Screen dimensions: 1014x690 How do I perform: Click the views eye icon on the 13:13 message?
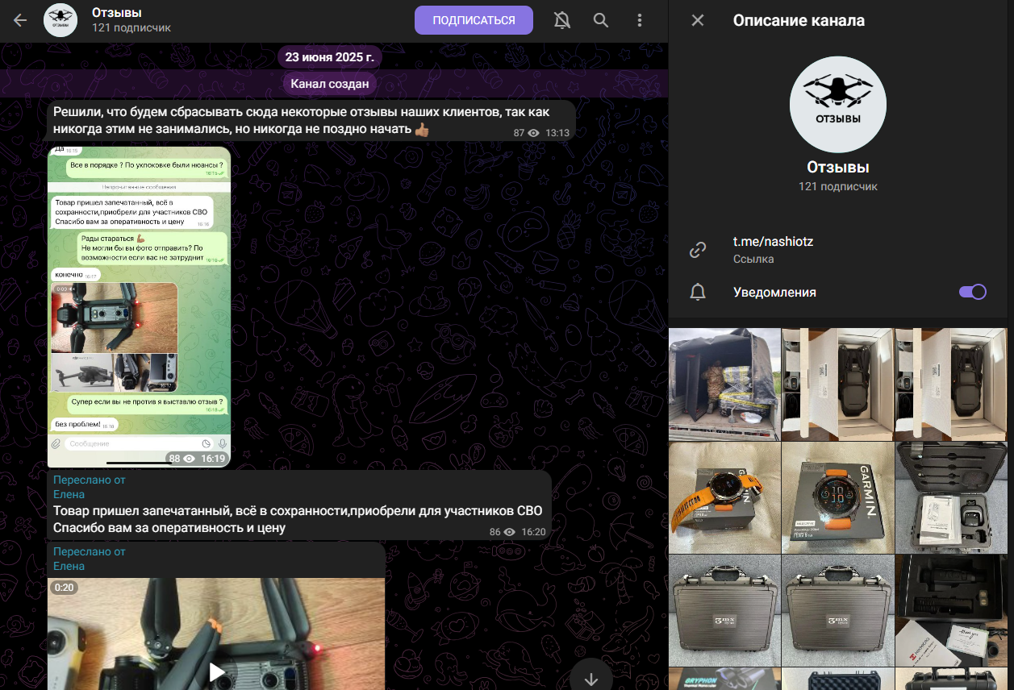coord(533,133)
